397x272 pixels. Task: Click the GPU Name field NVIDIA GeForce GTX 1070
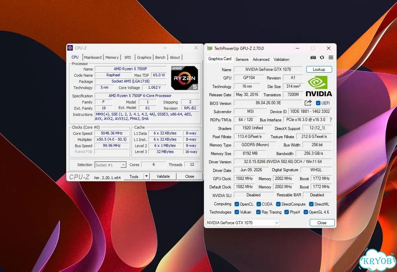coord(268,69)
